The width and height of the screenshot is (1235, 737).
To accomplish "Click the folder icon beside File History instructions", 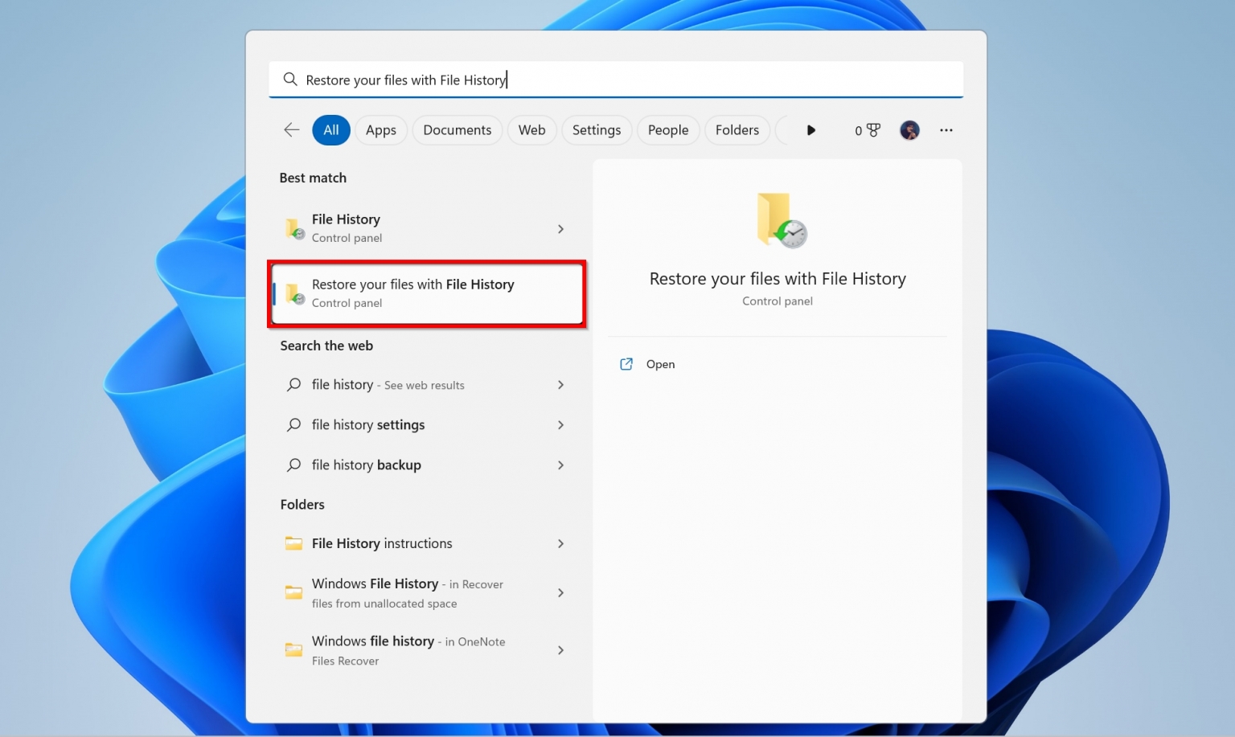I will click(x=293, y=543).
